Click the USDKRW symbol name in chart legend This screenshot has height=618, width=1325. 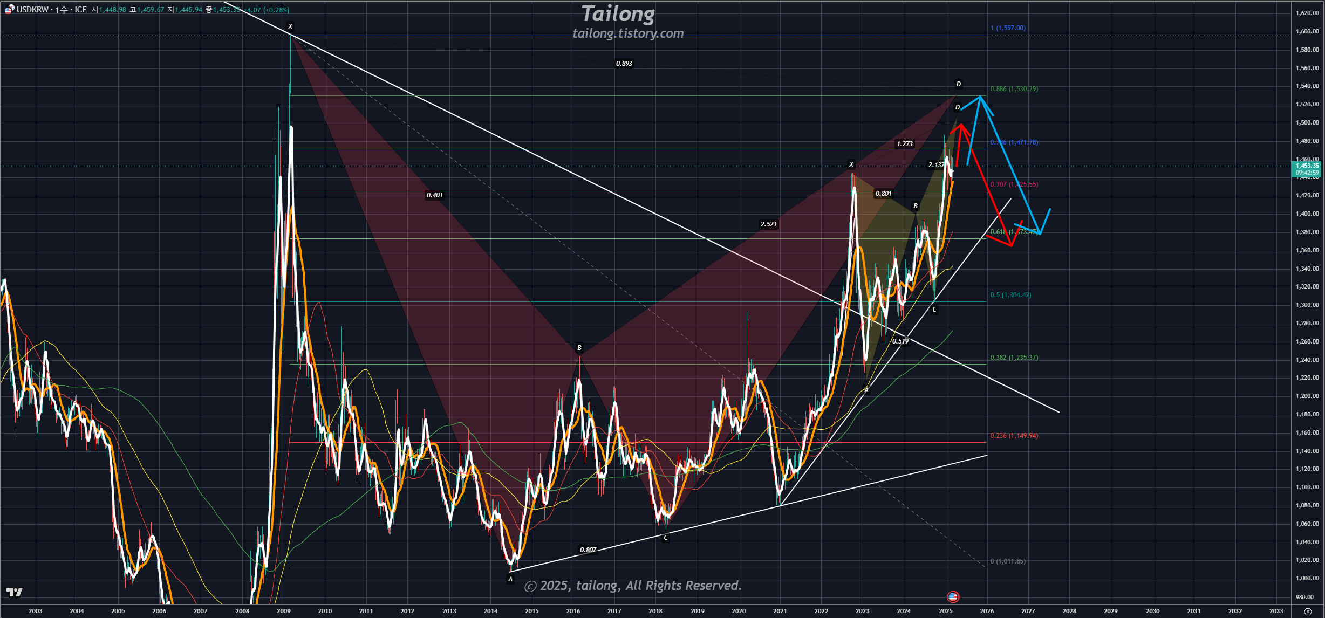[x=32, y=10]
